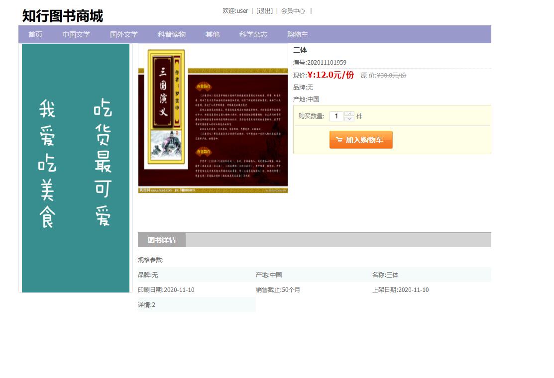Open 会员中心 from the top bar
The width and height of the screenshot is (554, 378).
point(294,11)
